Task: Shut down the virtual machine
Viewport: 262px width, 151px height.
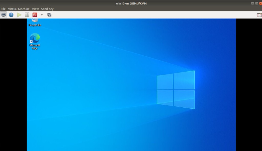Action: [x=35, y=15]
